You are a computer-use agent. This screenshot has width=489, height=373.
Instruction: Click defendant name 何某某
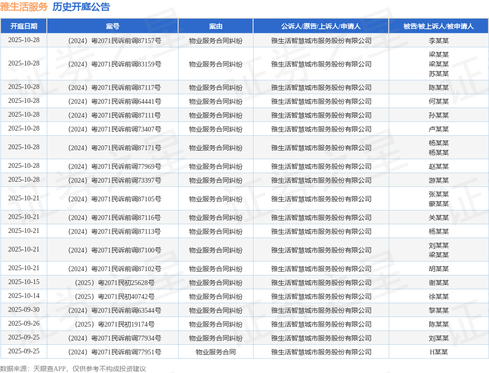tap(438, 101)
